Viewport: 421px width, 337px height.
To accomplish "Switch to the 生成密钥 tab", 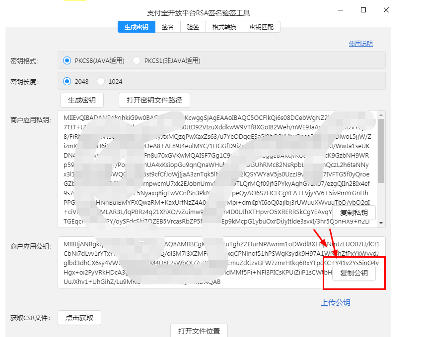I will click(x=137, y=27).
